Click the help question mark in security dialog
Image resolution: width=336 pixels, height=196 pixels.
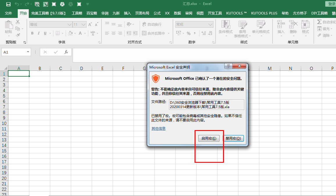pyautogui.click(x=229, y=66)
